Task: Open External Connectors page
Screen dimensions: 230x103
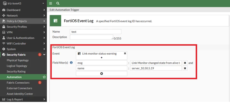Action: [19, 88]
